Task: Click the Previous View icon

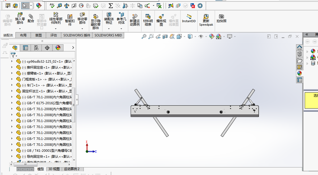Action: coord(158,36)
